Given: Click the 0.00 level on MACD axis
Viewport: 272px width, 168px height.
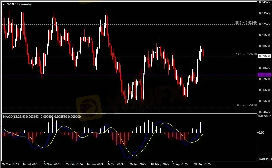Looking at the screenshot, I should point(262,132).
